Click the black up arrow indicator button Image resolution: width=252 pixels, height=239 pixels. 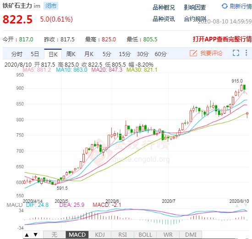[x=27, y=235]
